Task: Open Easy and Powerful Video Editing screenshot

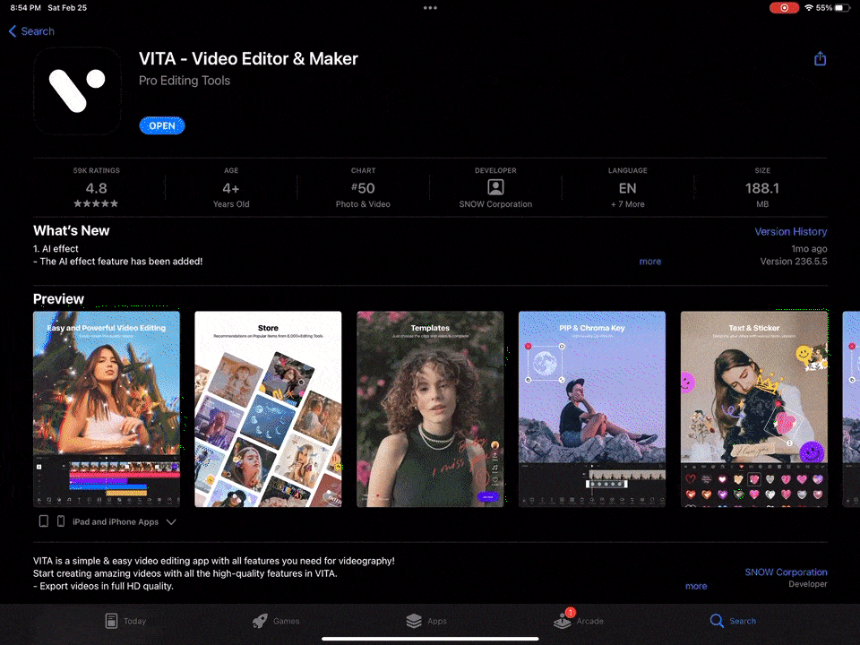Action: [107, 409]
